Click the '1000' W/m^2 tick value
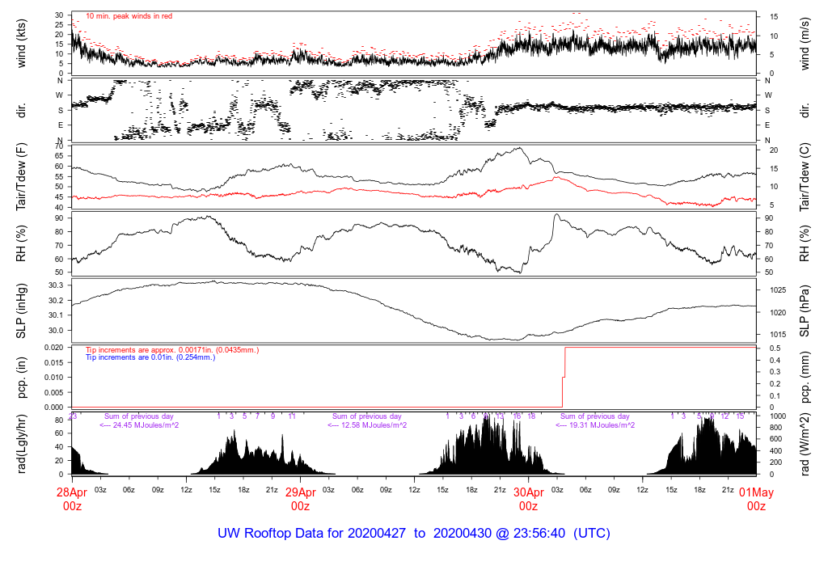 (779, 416)
